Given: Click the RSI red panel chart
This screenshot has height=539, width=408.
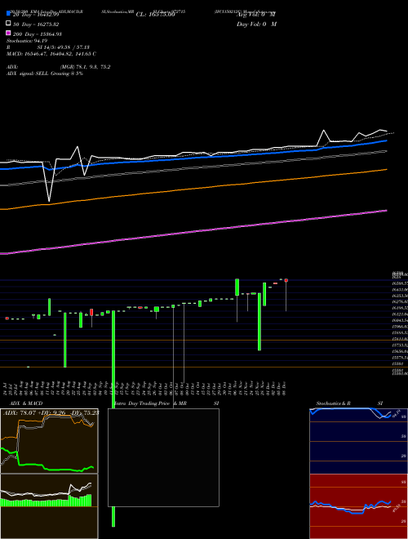Looking at the screenshot, I should click(358, 506).
